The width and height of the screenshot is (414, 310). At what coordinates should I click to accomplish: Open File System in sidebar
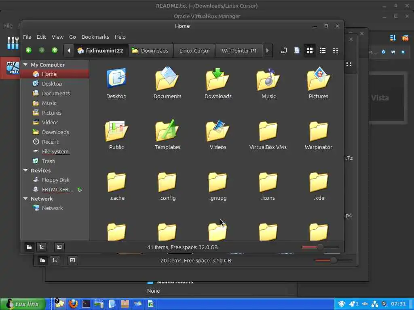tap(55, 152)
